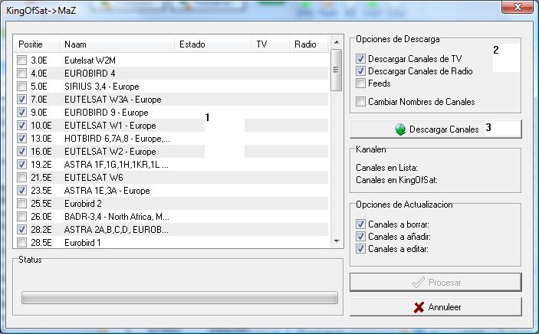Click the Radio column header
Image resolution: width=539 pixels, height=334 pixels.
[x=309, y=44]
